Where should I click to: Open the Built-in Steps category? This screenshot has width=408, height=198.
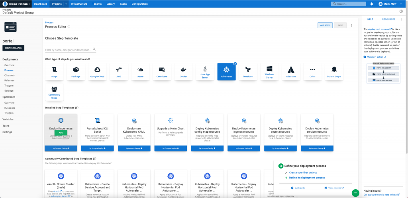pyautogui.click(x=334, y=72)
